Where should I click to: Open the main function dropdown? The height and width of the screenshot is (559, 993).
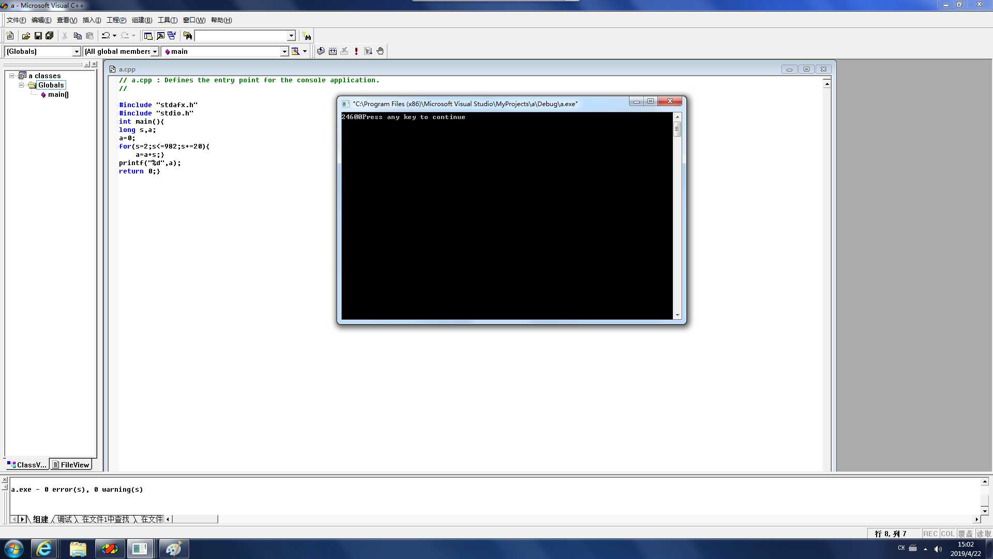point(284,51)
